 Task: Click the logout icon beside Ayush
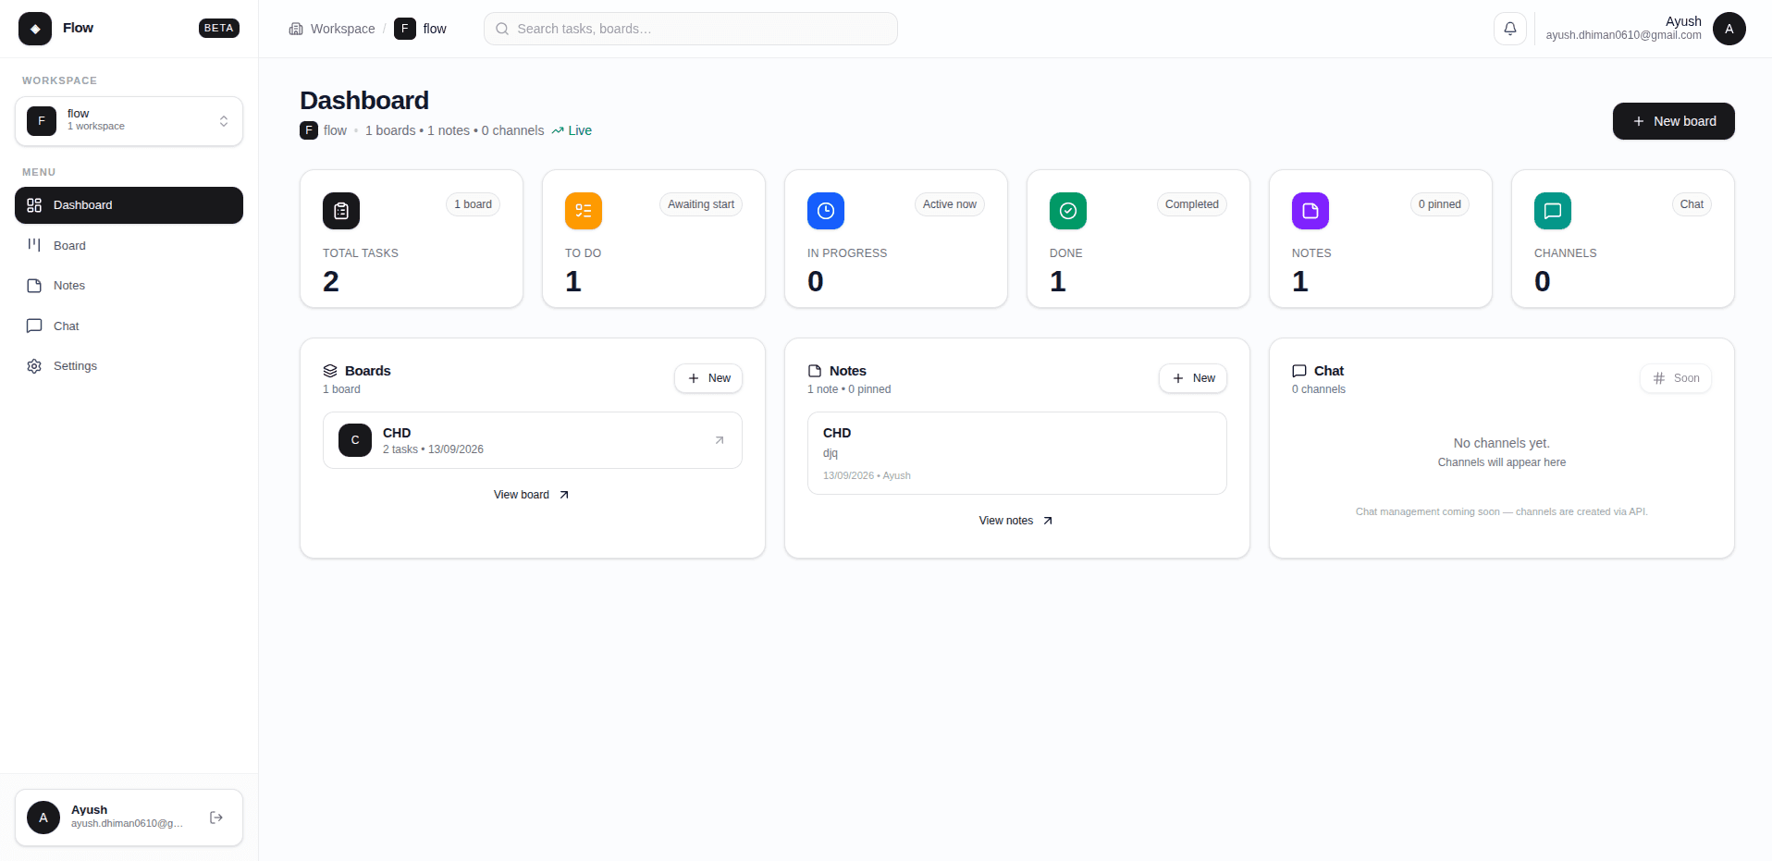[x=216, y=818]
